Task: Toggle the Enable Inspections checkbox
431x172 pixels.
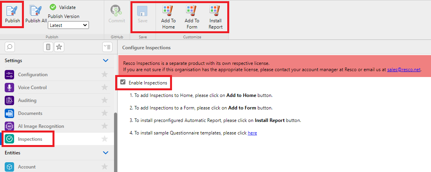Action: coord(123,82)
